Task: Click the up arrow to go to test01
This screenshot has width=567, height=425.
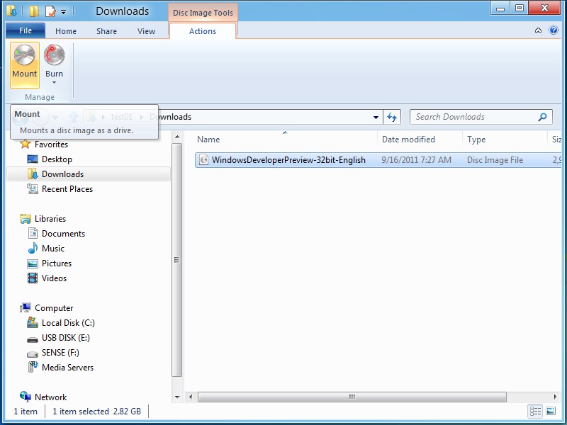Action: click(x=73, y=117)
